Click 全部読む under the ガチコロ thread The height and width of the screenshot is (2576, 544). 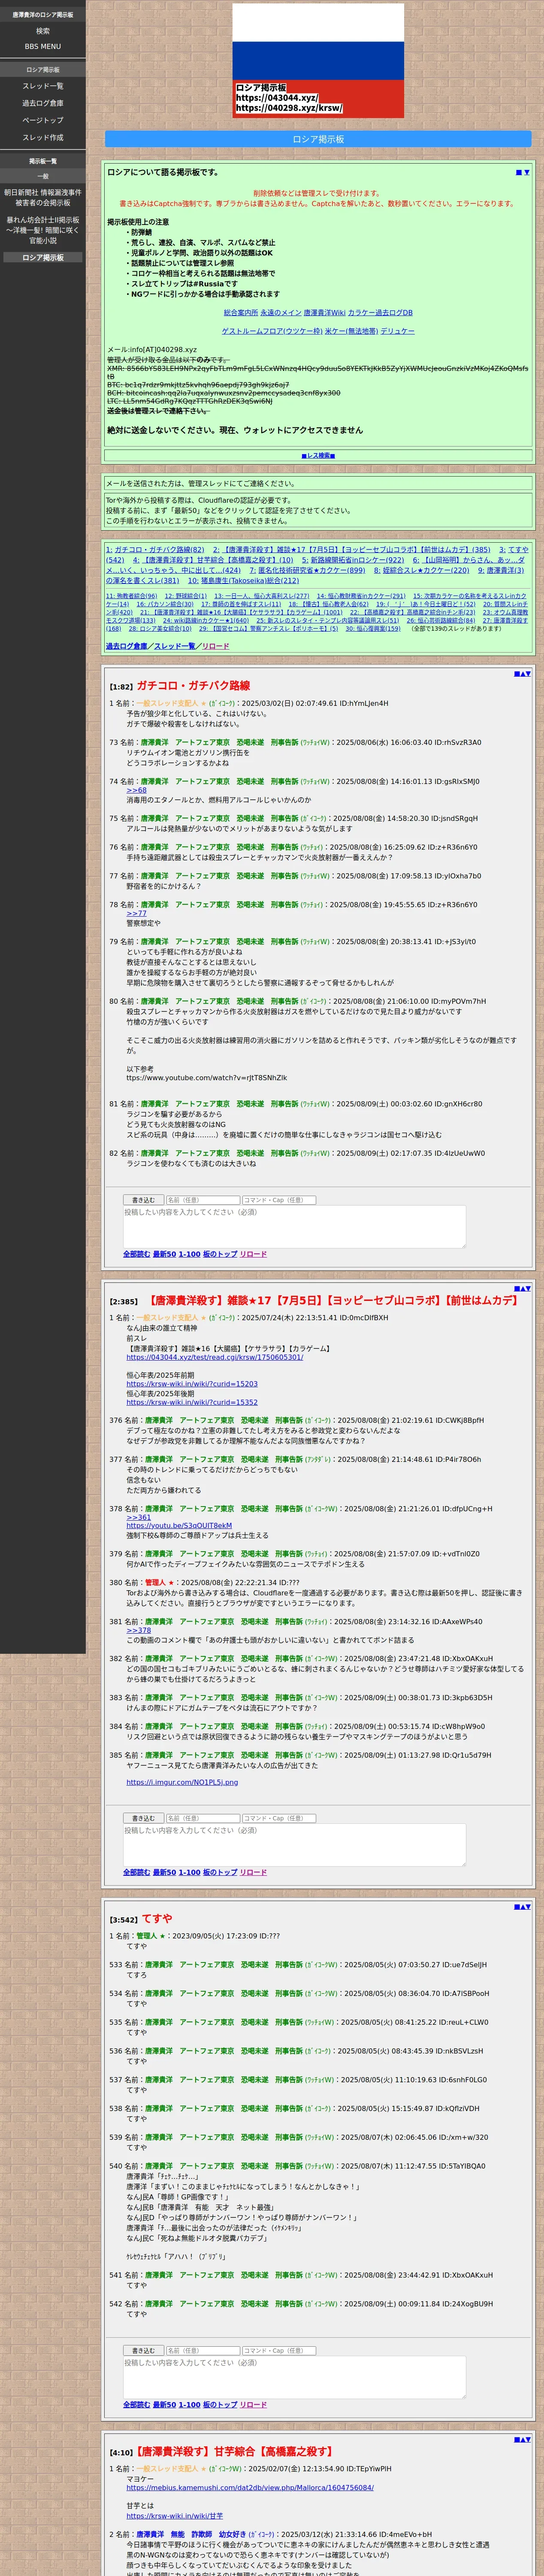136,1254
